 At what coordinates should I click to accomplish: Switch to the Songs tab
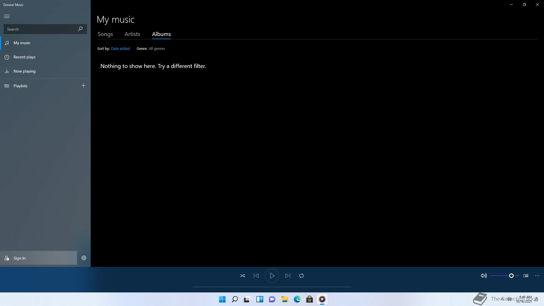pos(105,34)
